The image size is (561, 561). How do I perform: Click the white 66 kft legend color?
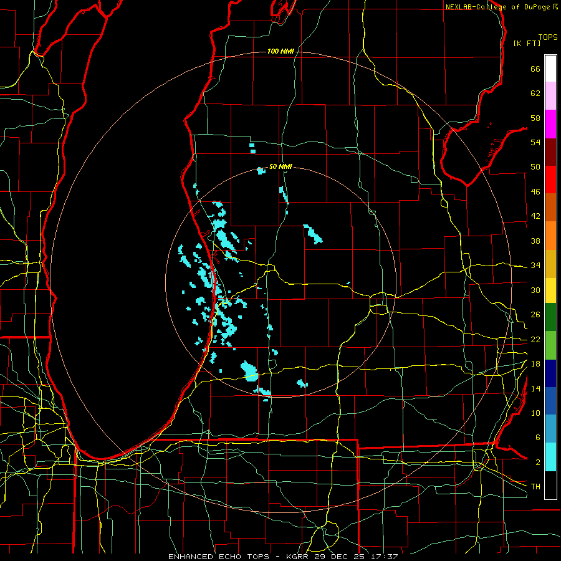click(x=550, y=69)
